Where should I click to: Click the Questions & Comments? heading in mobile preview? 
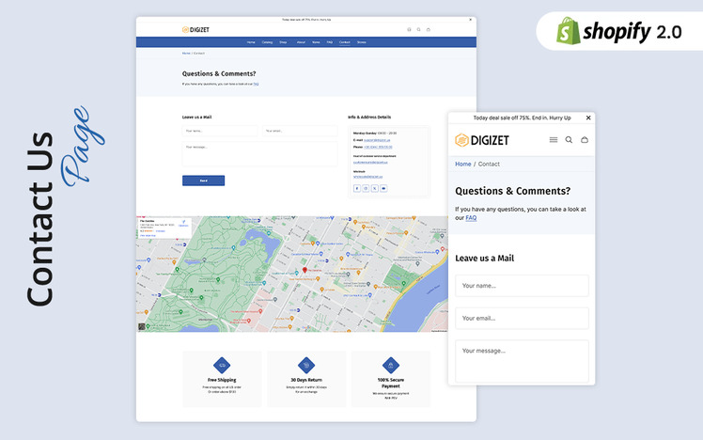tap(513, 191)
